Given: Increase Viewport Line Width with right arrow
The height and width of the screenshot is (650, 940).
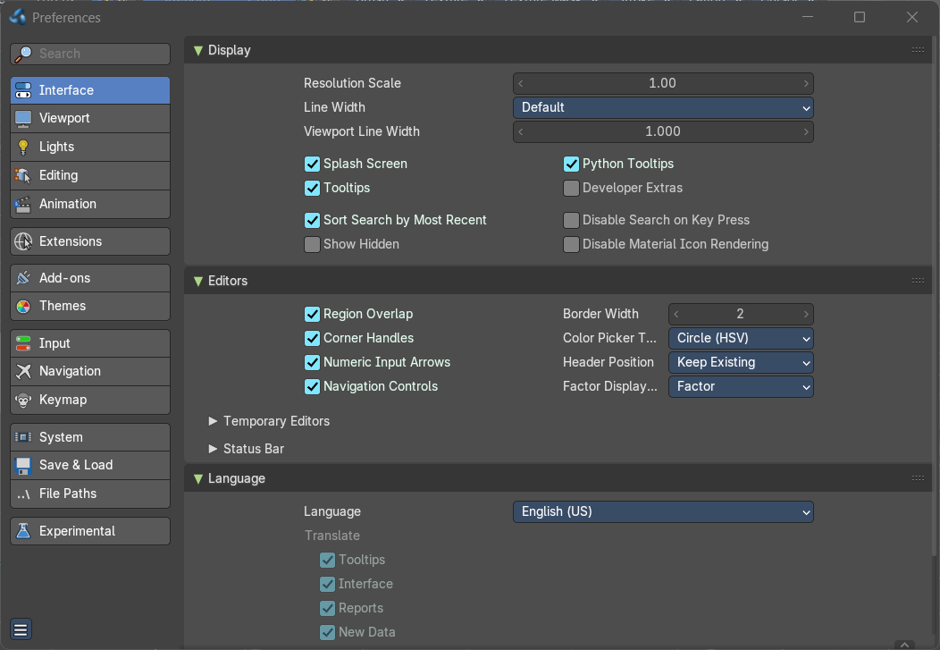Looking at the screenshot, I should pos(806,131).
